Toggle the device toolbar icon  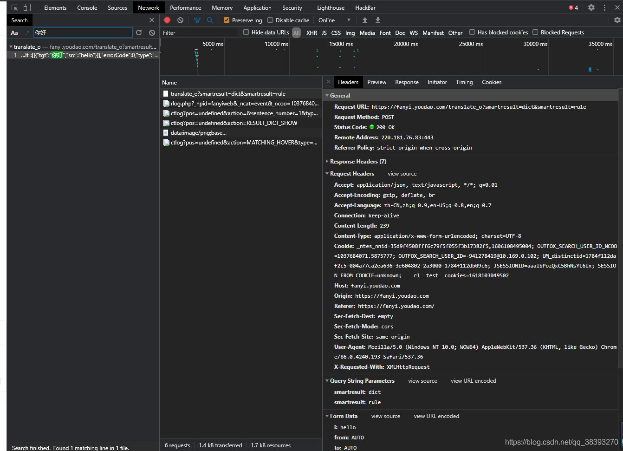(x=27, y=8)
